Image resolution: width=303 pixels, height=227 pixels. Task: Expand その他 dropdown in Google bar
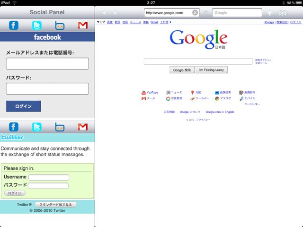(x=166, y=22)
